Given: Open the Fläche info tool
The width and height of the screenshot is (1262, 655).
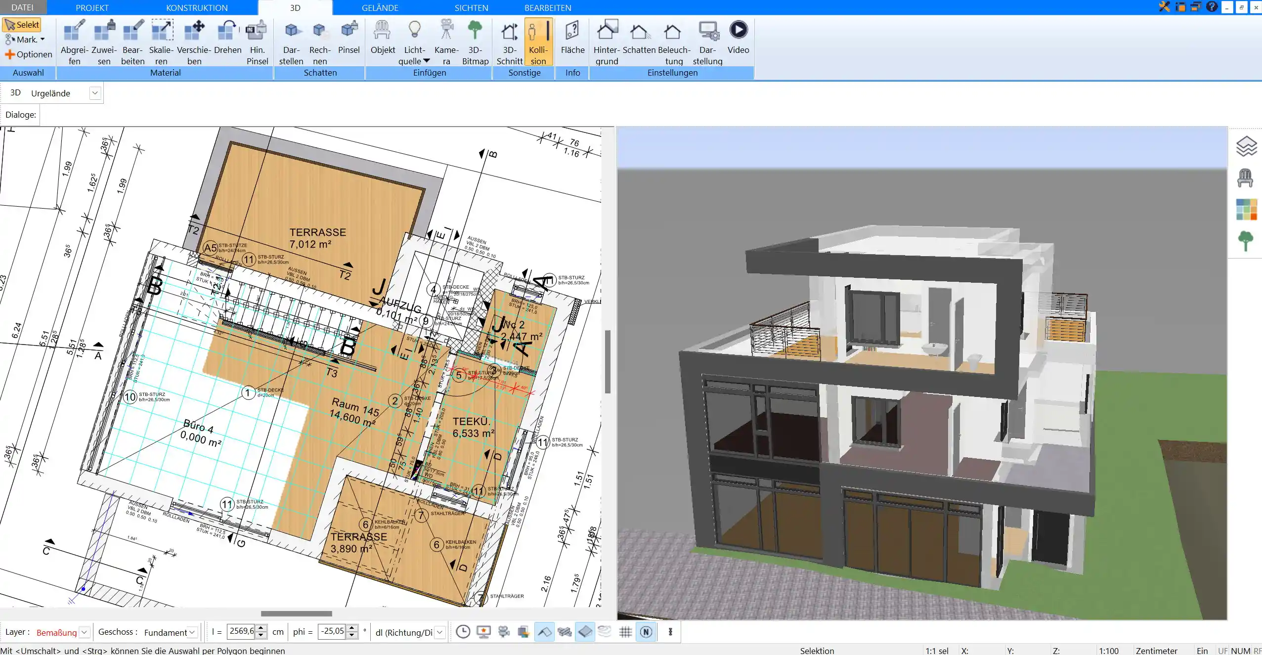Looking at the screenshot, I should click(572, 38).
